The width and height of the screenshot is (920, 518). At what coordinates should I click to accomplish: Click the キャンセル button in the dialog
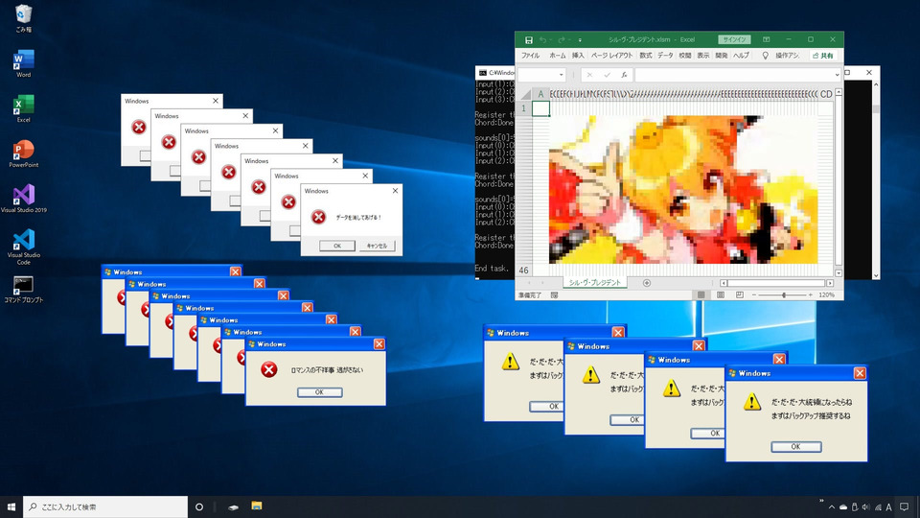pos(377,246)
